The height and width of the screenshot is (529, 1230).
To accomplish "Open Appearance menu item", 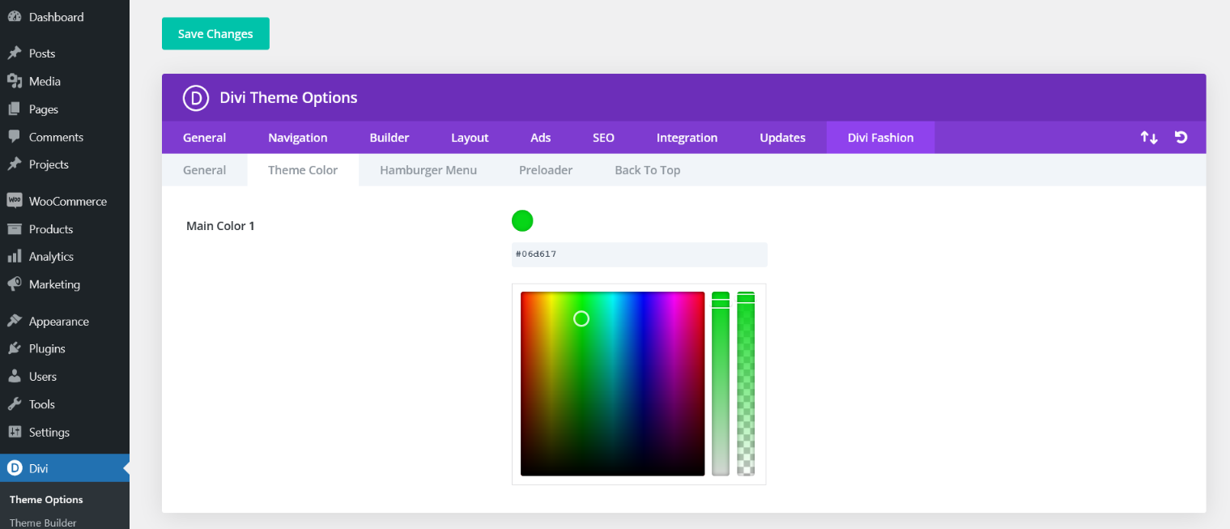I will click(65, 322).
